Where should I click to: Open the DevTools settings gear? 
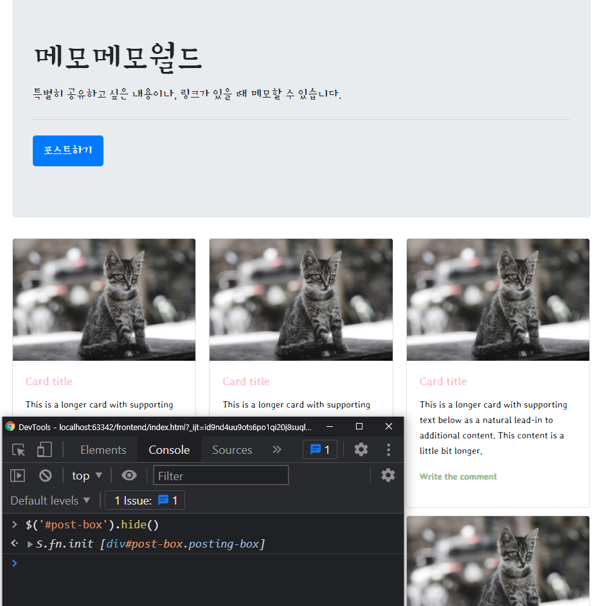(x=361, y=449)
